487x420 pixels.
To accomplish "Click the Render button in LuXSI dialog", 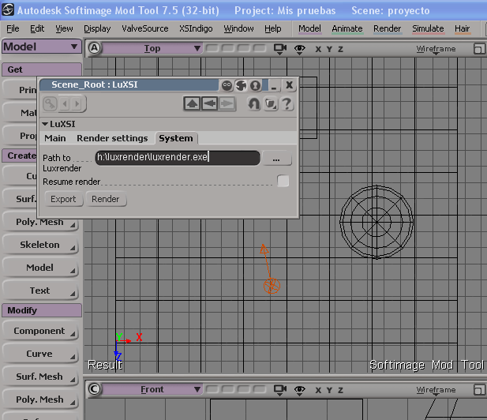I will 106,199.
